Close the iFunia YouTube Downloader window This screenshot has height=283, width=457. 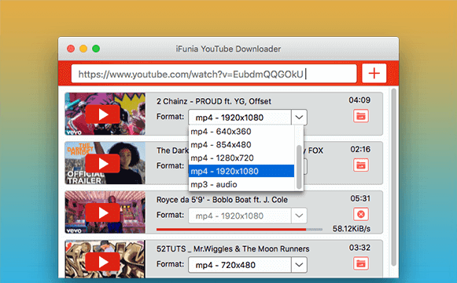point(71,49)
